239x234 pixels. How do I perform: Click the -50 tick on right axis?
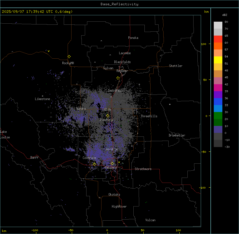(x=204, y=152)
